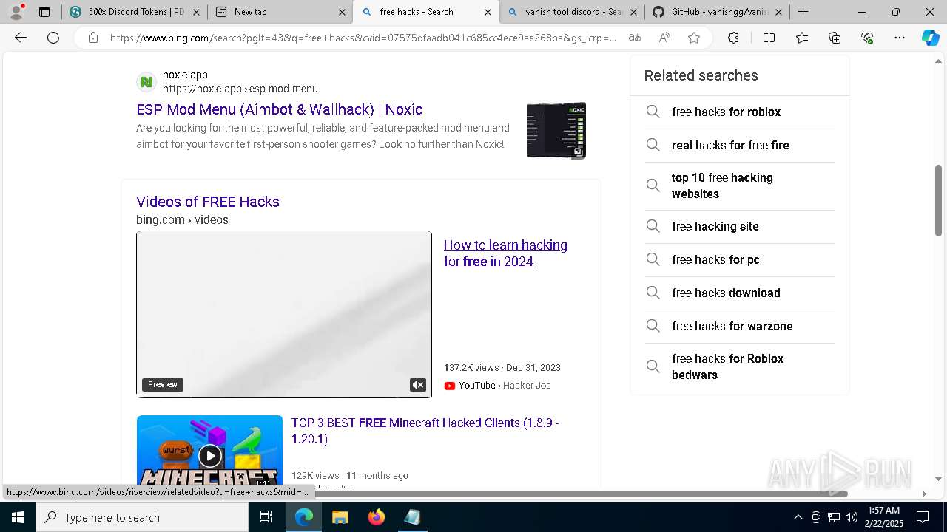Open File Explorer from taskbar
The height and width of the screenshot is (532, 947).
click(x=340, y=517)
